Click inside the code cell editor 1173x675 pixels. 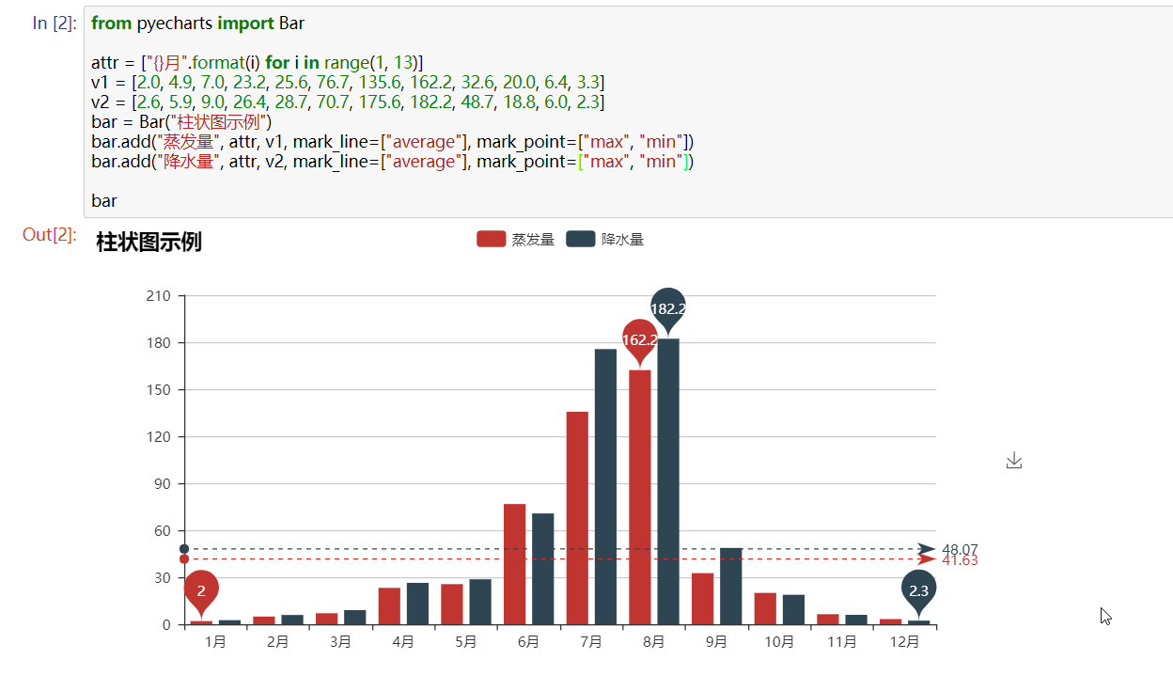[628, 112]
